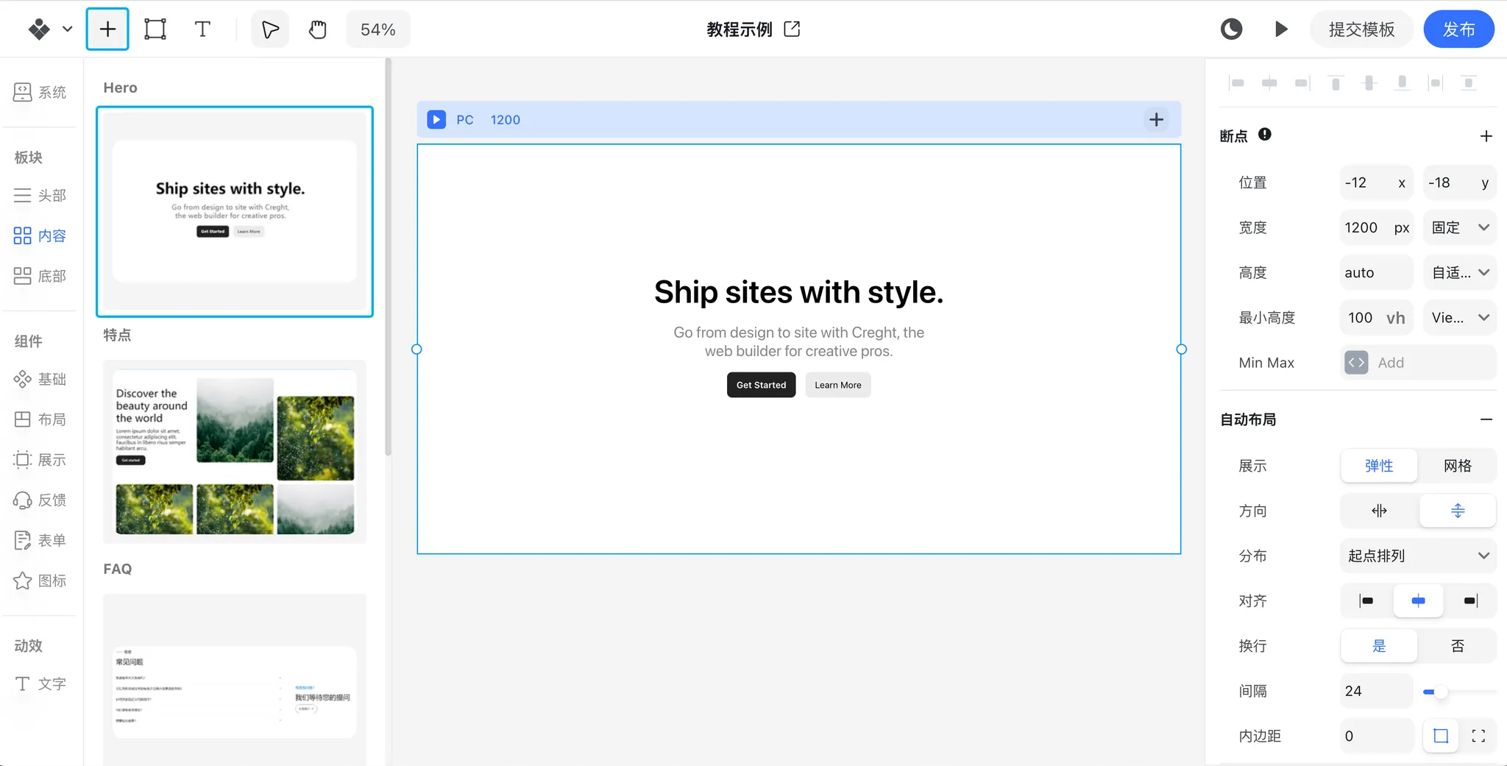The image size is (1507, 766).
Task: Open the 表单 components category
Action: [40, 540]
